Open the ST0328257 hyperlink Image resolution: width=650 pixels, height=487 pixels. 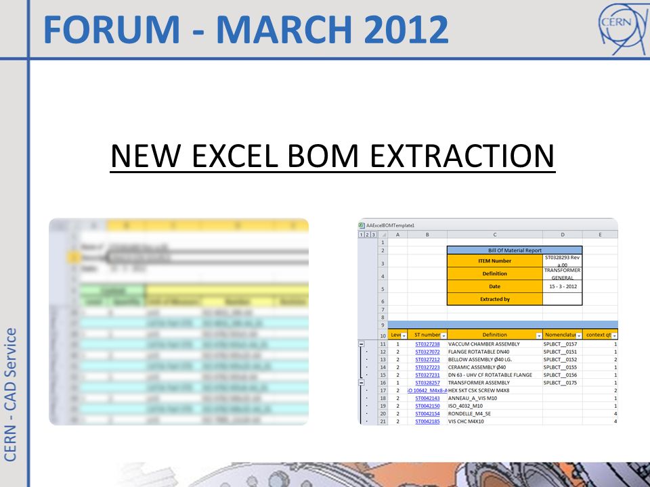pyautogui.click(x=427, y=383)
